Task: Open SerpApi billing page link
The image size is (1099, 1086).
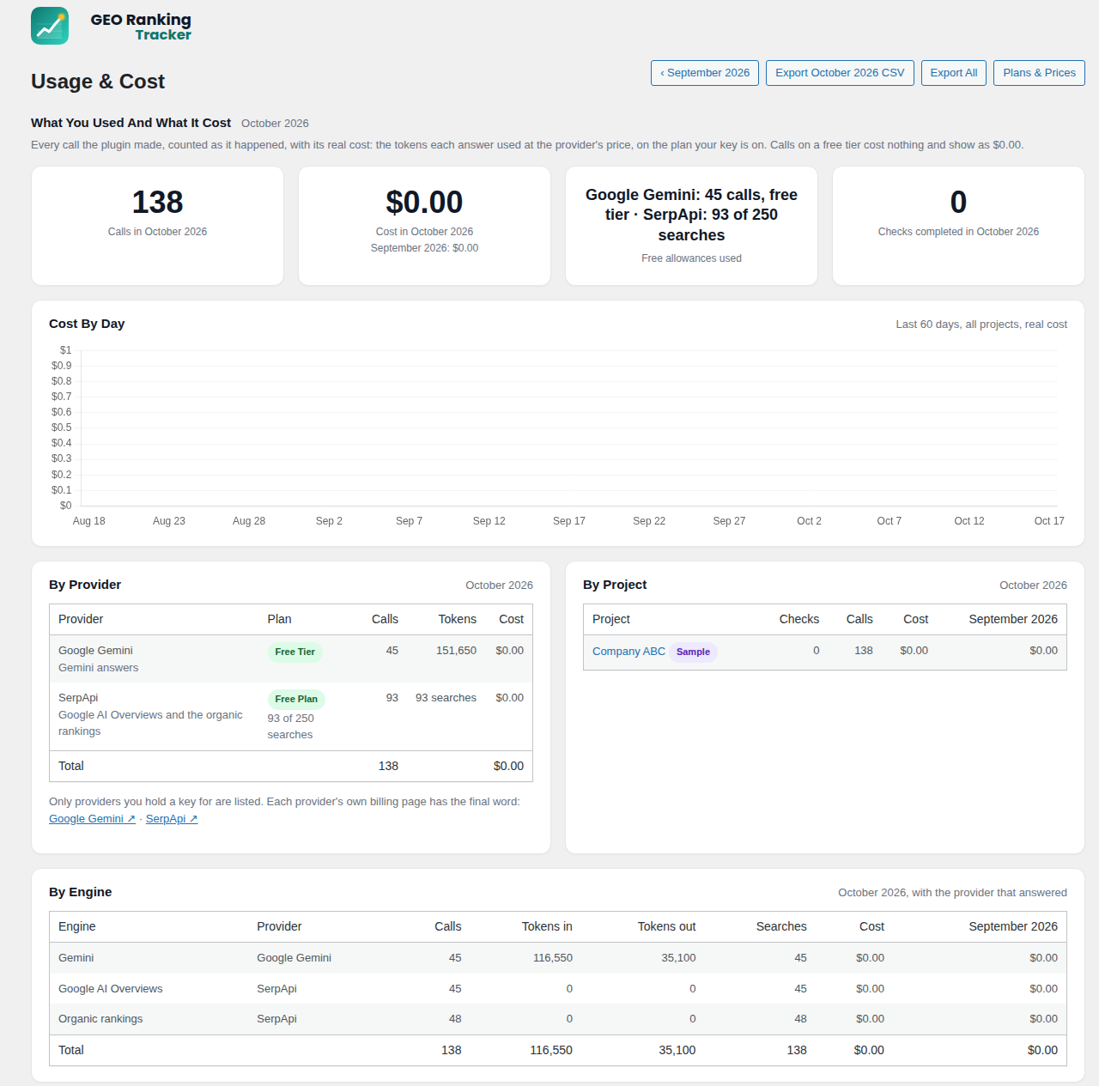Action: [172, 819]
